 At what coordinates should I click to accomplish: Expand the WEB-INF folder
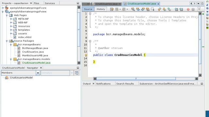tap(11, 23)
